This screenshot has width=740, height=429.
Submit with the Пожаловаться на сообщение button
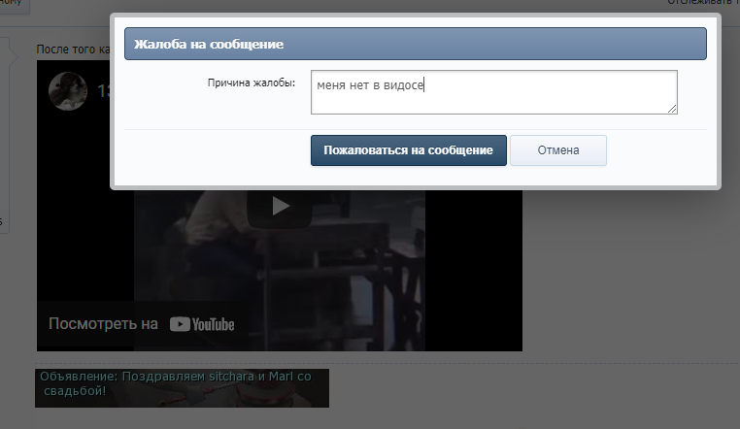click(408, 150)
